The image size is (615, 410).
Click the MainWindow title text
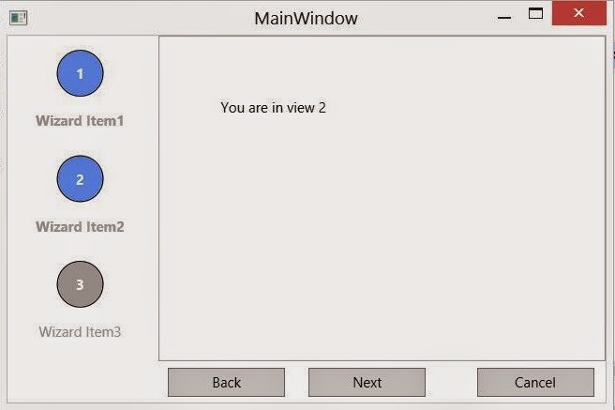(306, 19)
